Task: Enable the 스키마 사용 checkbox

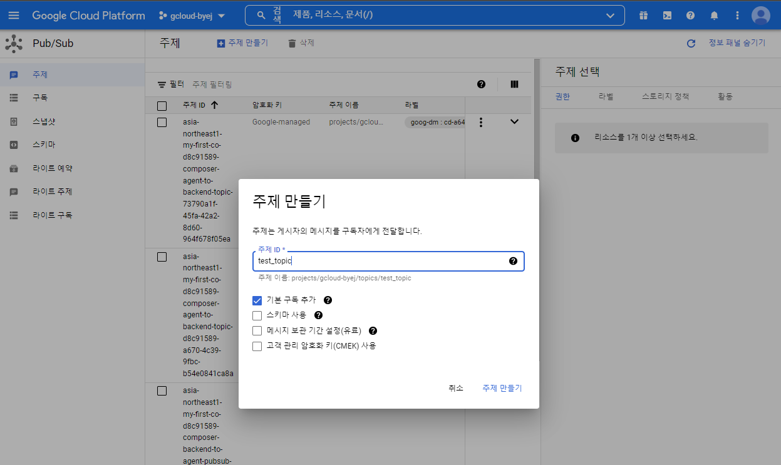Action: (x=257, y=315)
